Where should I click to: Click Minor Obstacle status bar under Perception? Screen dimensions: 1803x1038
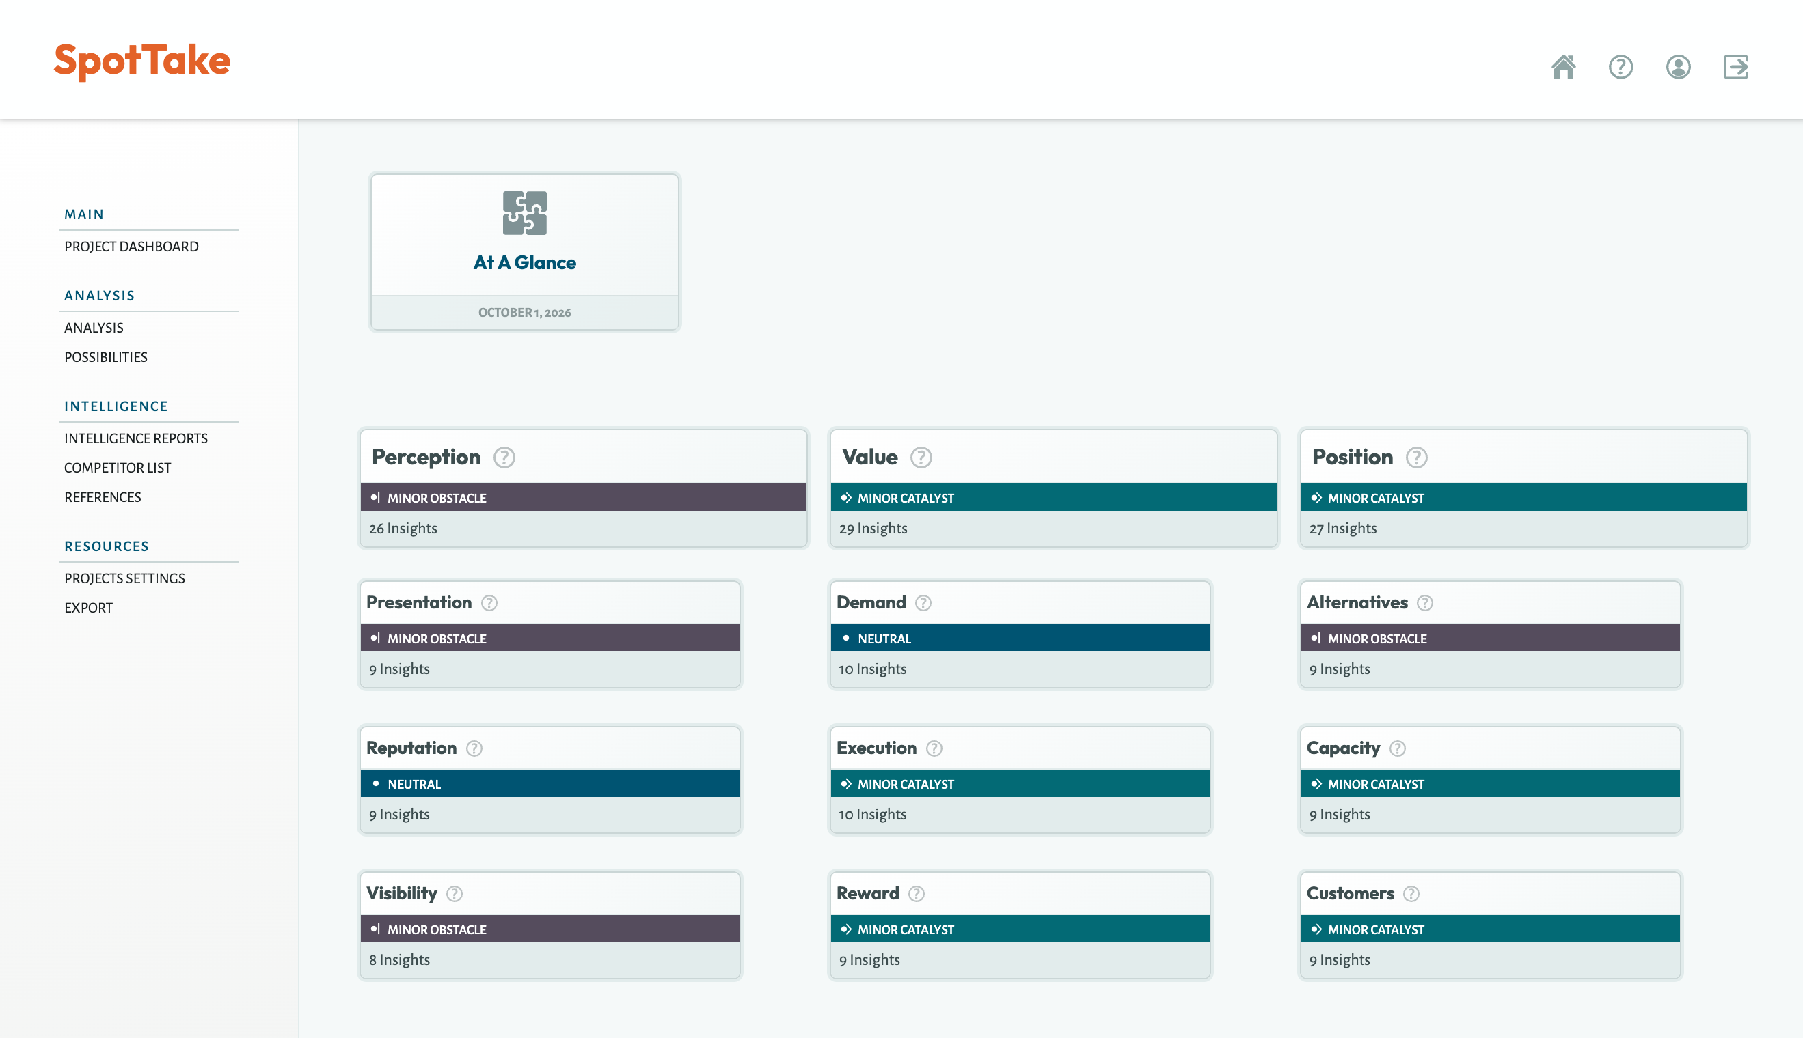pyautogui.click(x=583, y=498)
